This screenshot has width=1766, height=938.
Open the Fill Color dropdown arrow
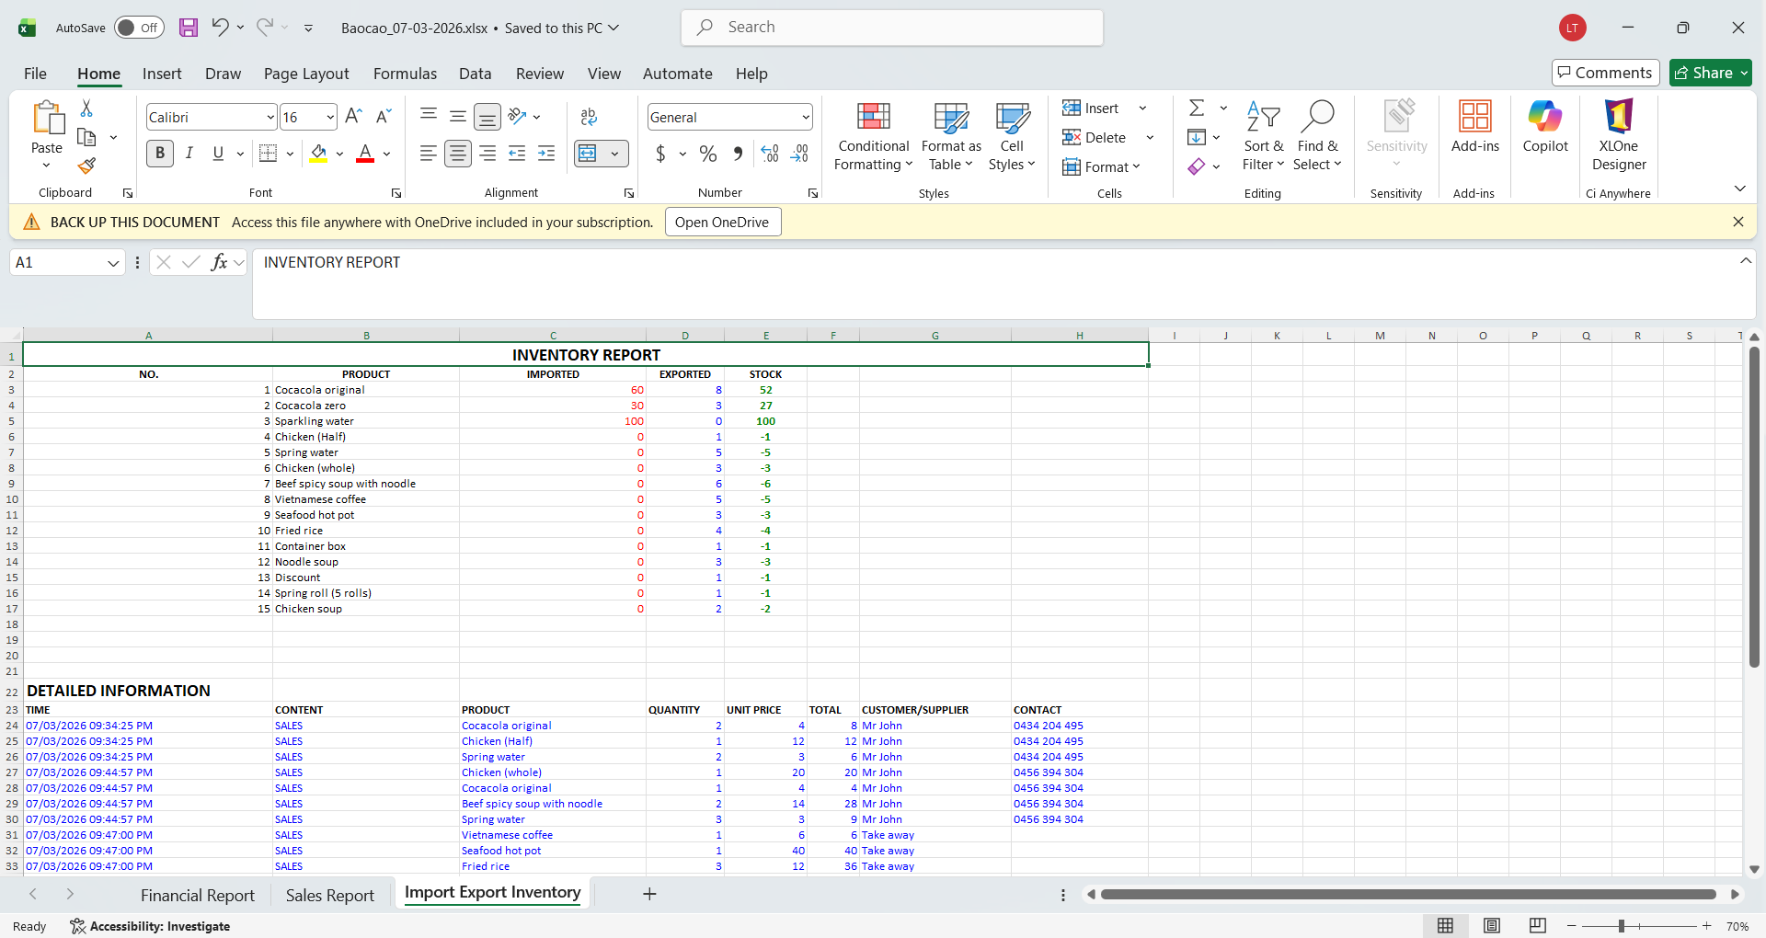(x=338, y=154)
